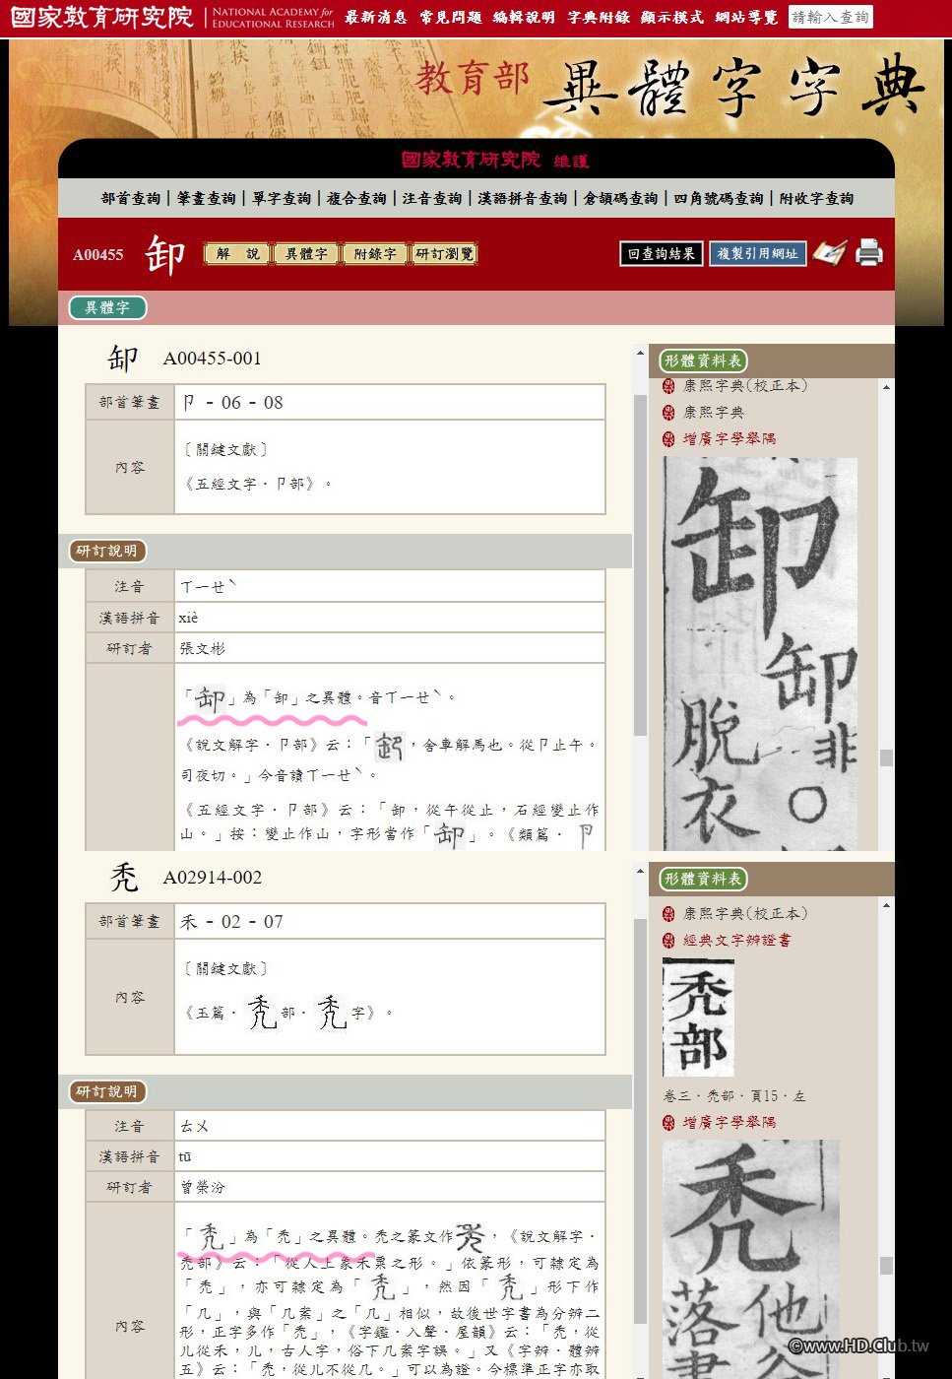Open the 經典文字辨證書 source link
Screen dimensions: 952x1379
click(x=737, y=941)
